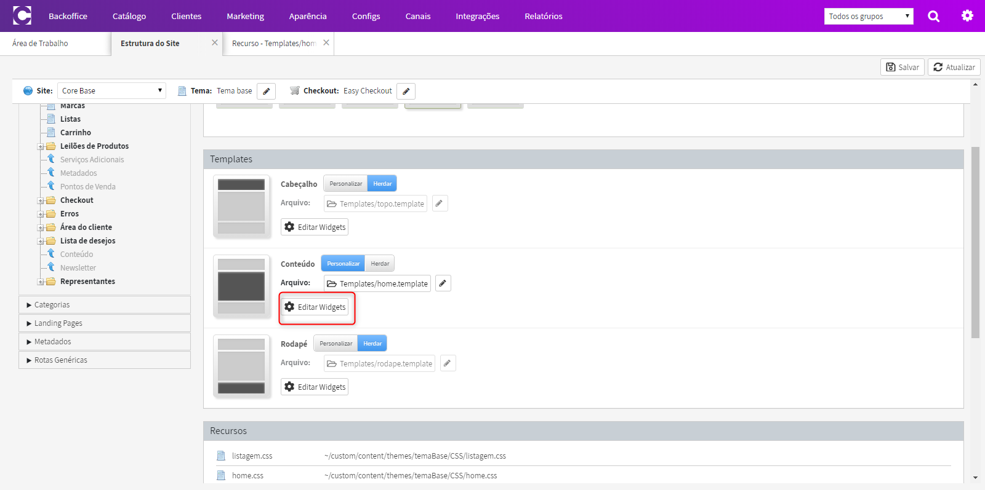Open the Core Base site dropdown

pos(111,90)
